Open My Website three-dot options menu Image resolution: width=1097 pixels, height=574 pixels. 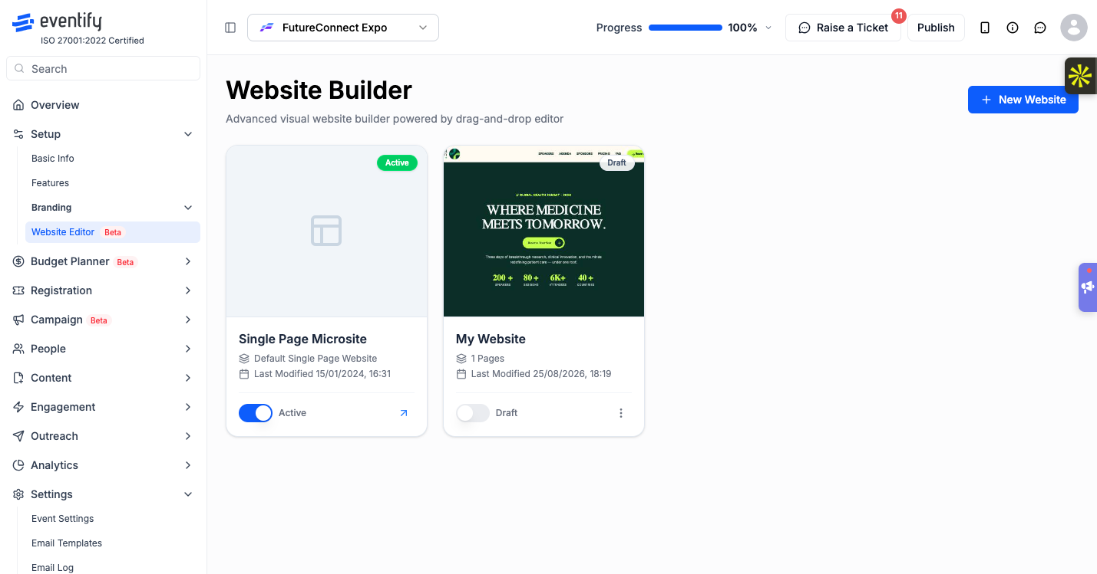click(x=621, y=413)
